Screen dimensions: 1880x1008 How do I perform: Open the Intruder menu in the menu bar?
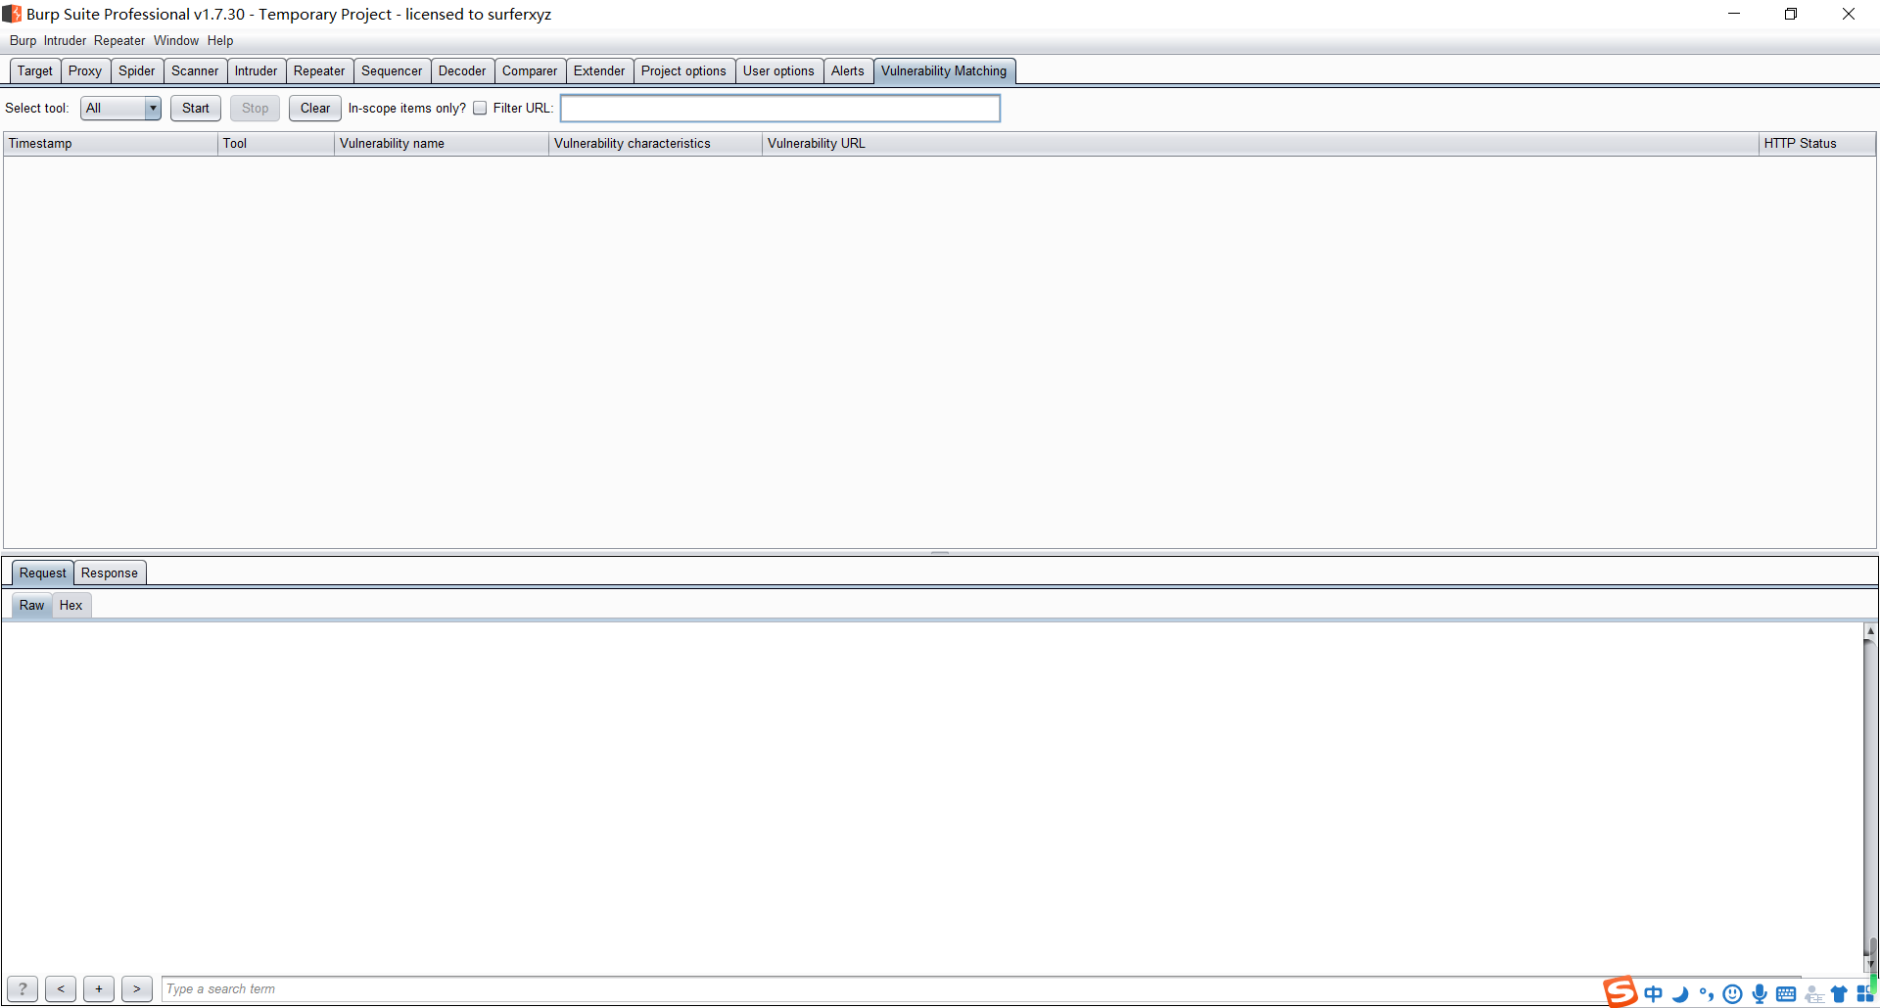click(x=65, y=41)
